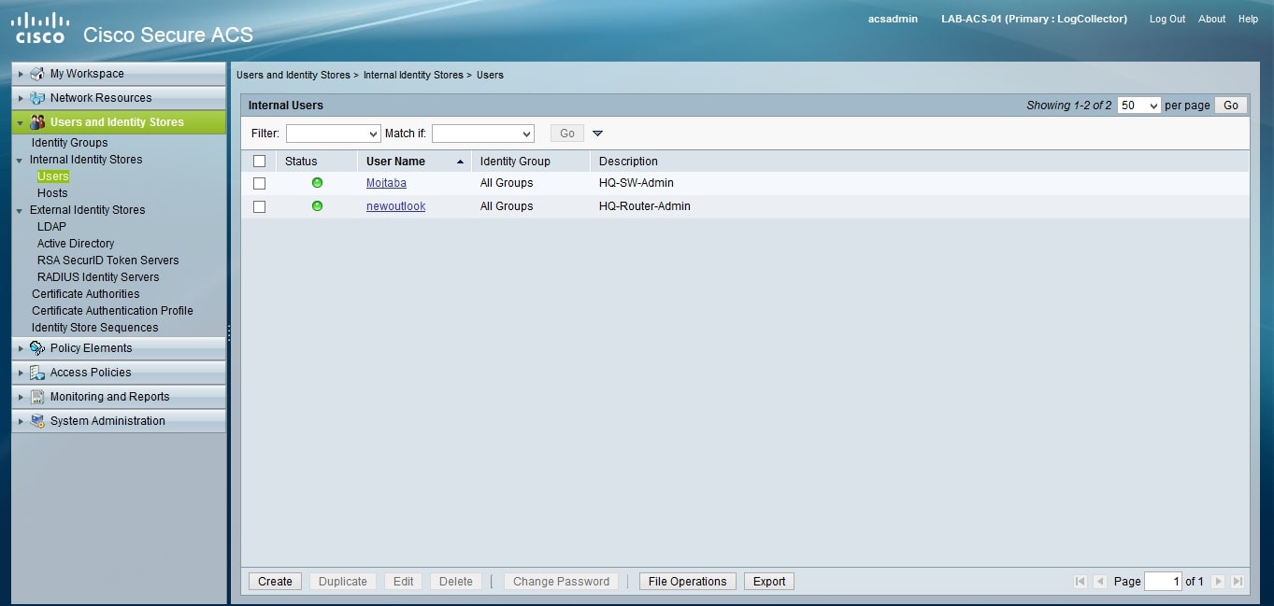
Task: Go to next page arrow
Action: pos(1218,581)
